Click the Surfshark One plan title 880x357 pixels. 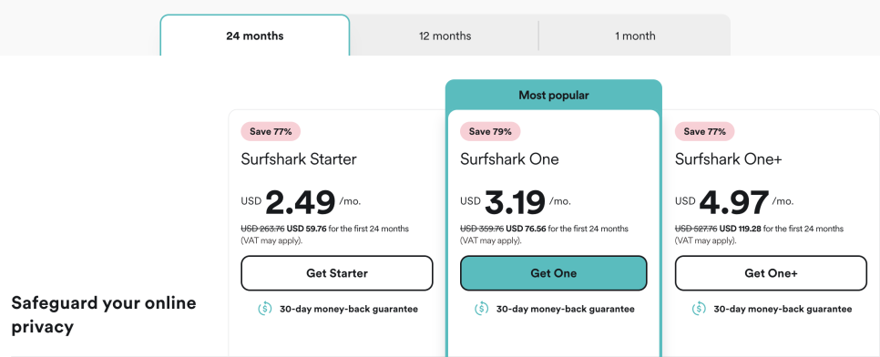tap(509, 159)
